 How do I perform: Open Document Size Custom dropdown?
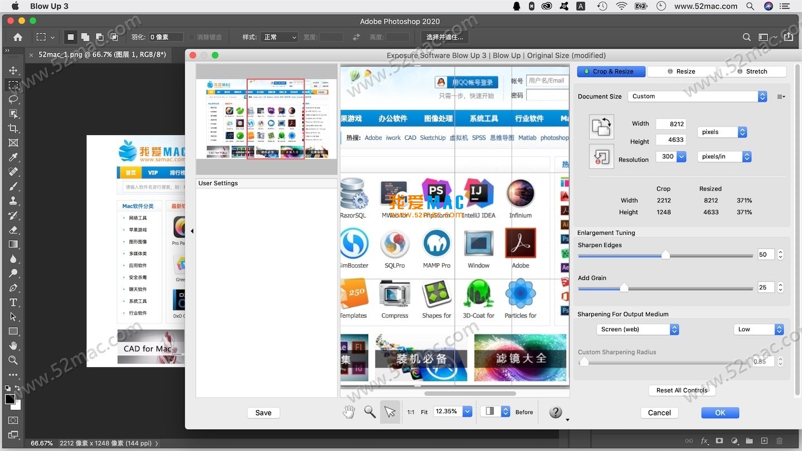tap(697, 96)
